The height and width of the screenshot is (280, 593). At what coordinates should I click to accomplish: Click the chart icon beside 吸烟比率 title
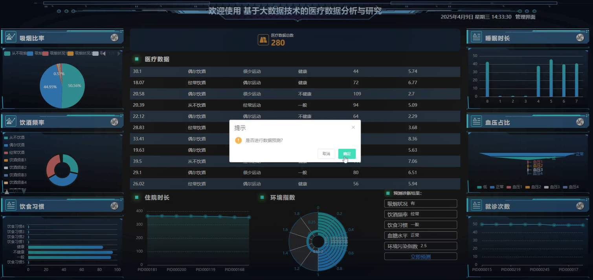coord(11,37)
